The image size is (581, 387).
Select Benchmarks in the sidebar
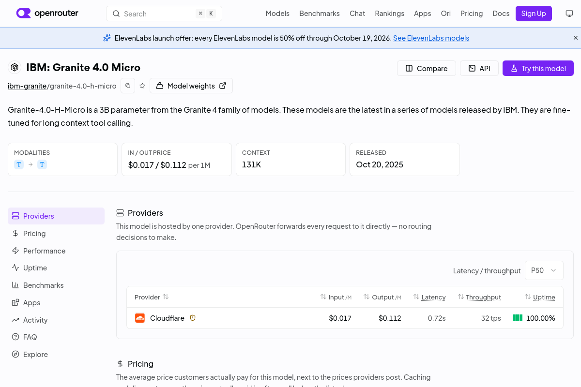pyautogui.click(x=56, y=285)
